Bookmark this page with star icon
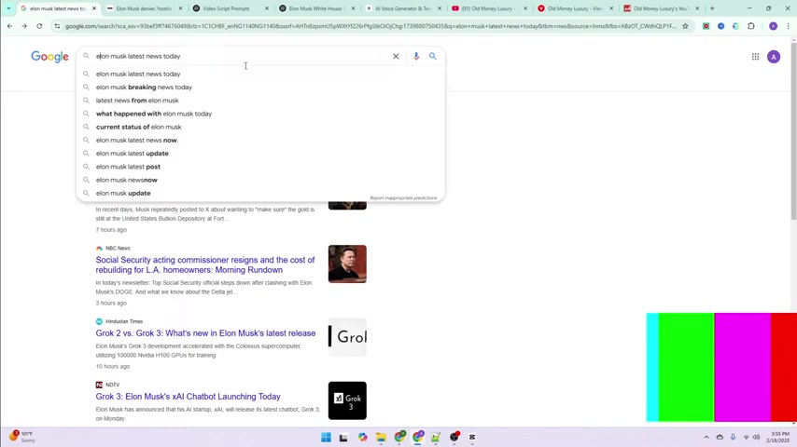 [x=685, y=26]
